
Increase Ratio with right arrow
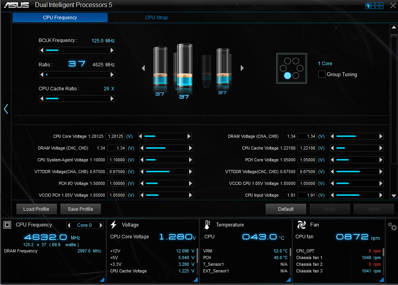(x=112, y=75)
